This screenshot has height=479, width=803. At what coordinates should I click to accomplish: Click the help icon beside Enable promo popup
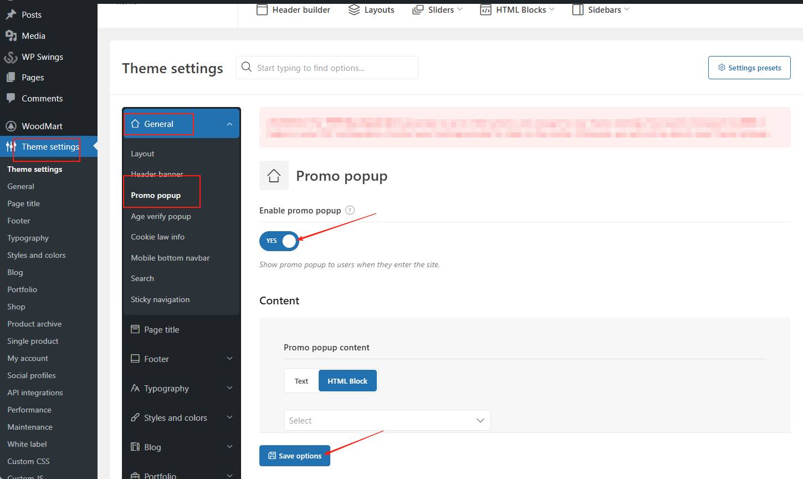[x=350, y=210]
